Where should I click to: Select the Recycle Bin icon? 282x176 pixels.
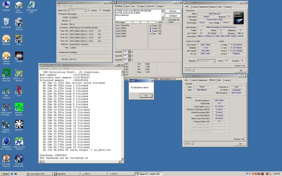pos(6,23)
